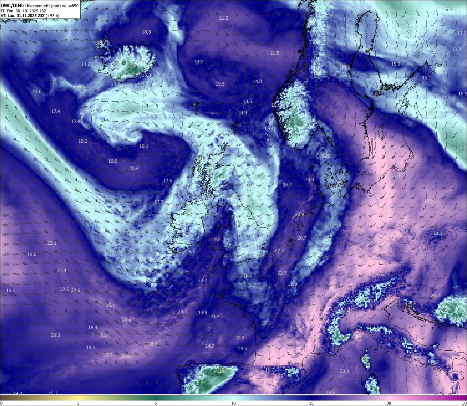Select the 25.1 value label

coord(110,306)
